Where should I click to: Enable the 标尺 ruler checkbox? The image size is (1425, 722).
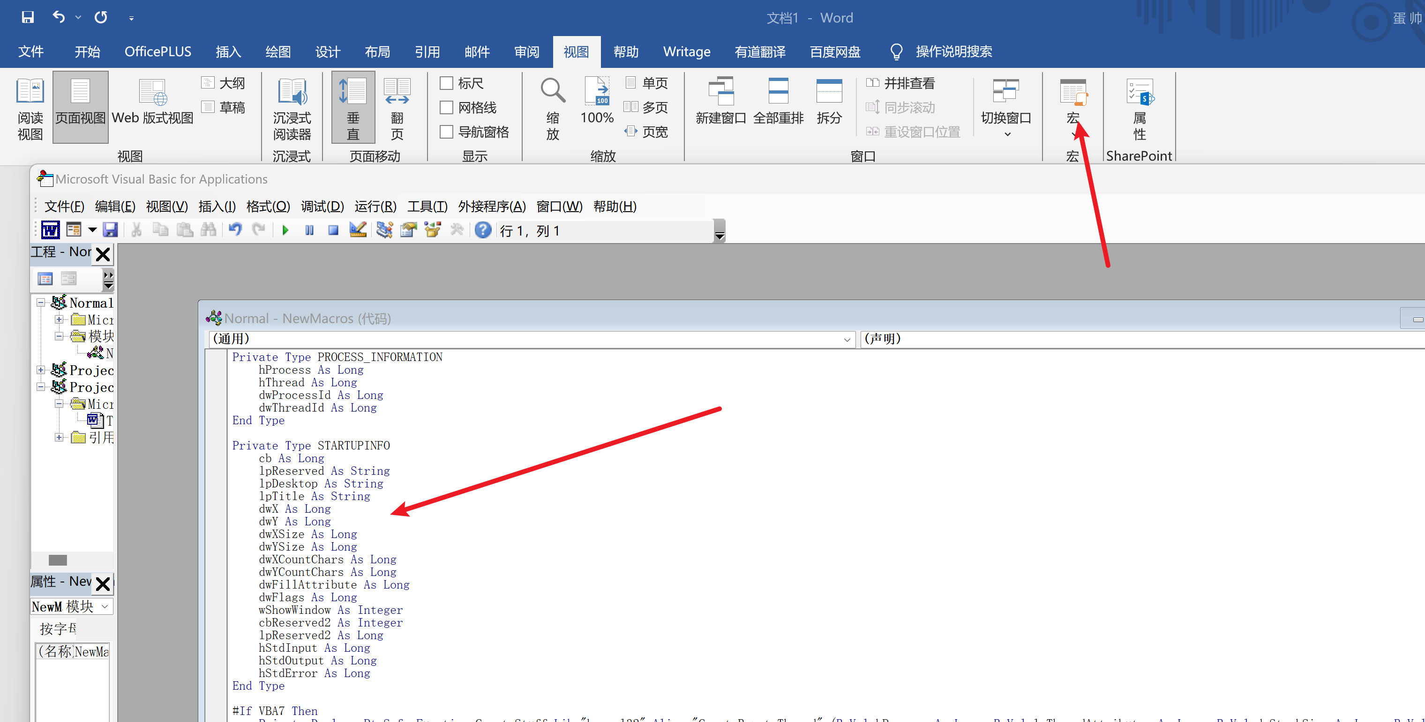(x=446, y=83)
